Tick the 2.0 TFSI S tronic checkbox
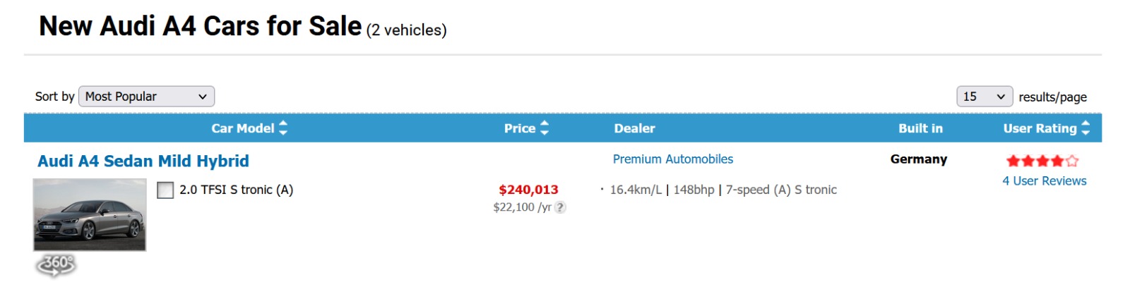The image size is (1130, 294). pos(165,190)
